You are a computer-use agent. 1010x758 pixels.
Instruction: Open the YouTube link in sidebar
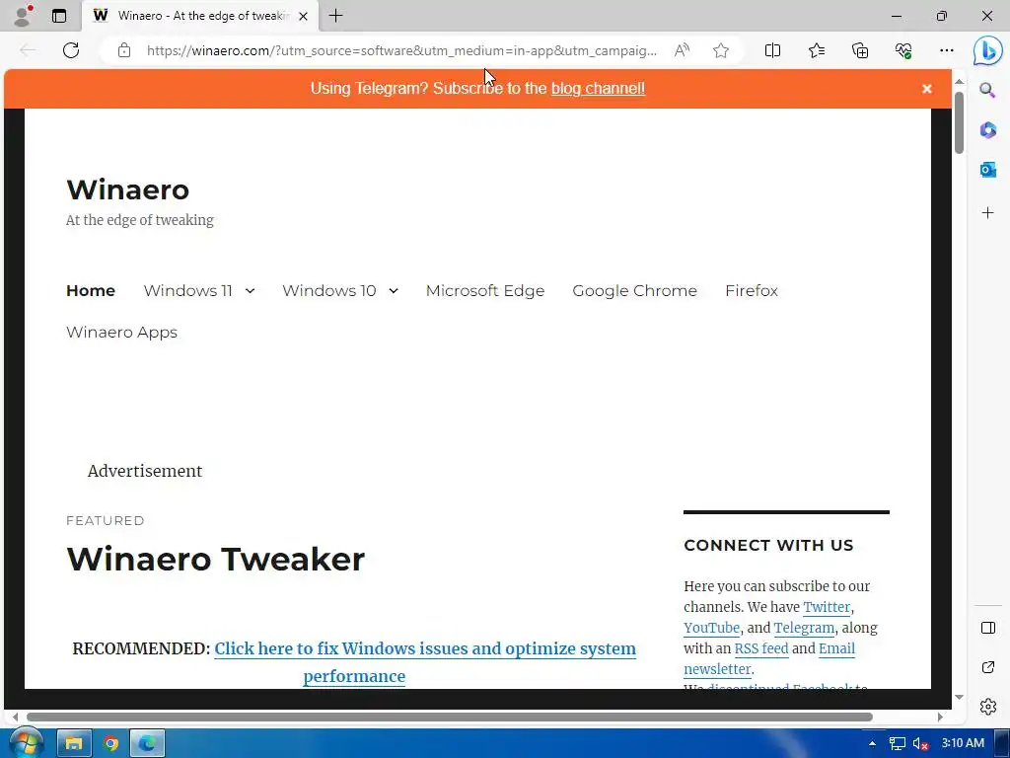[x=711, y=628]
